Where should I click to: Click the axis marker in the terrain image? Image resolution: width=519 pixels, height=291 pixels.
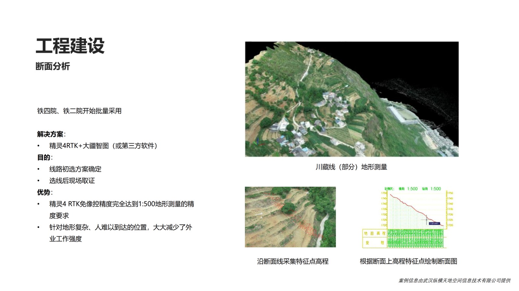click(x=258, y=142)
